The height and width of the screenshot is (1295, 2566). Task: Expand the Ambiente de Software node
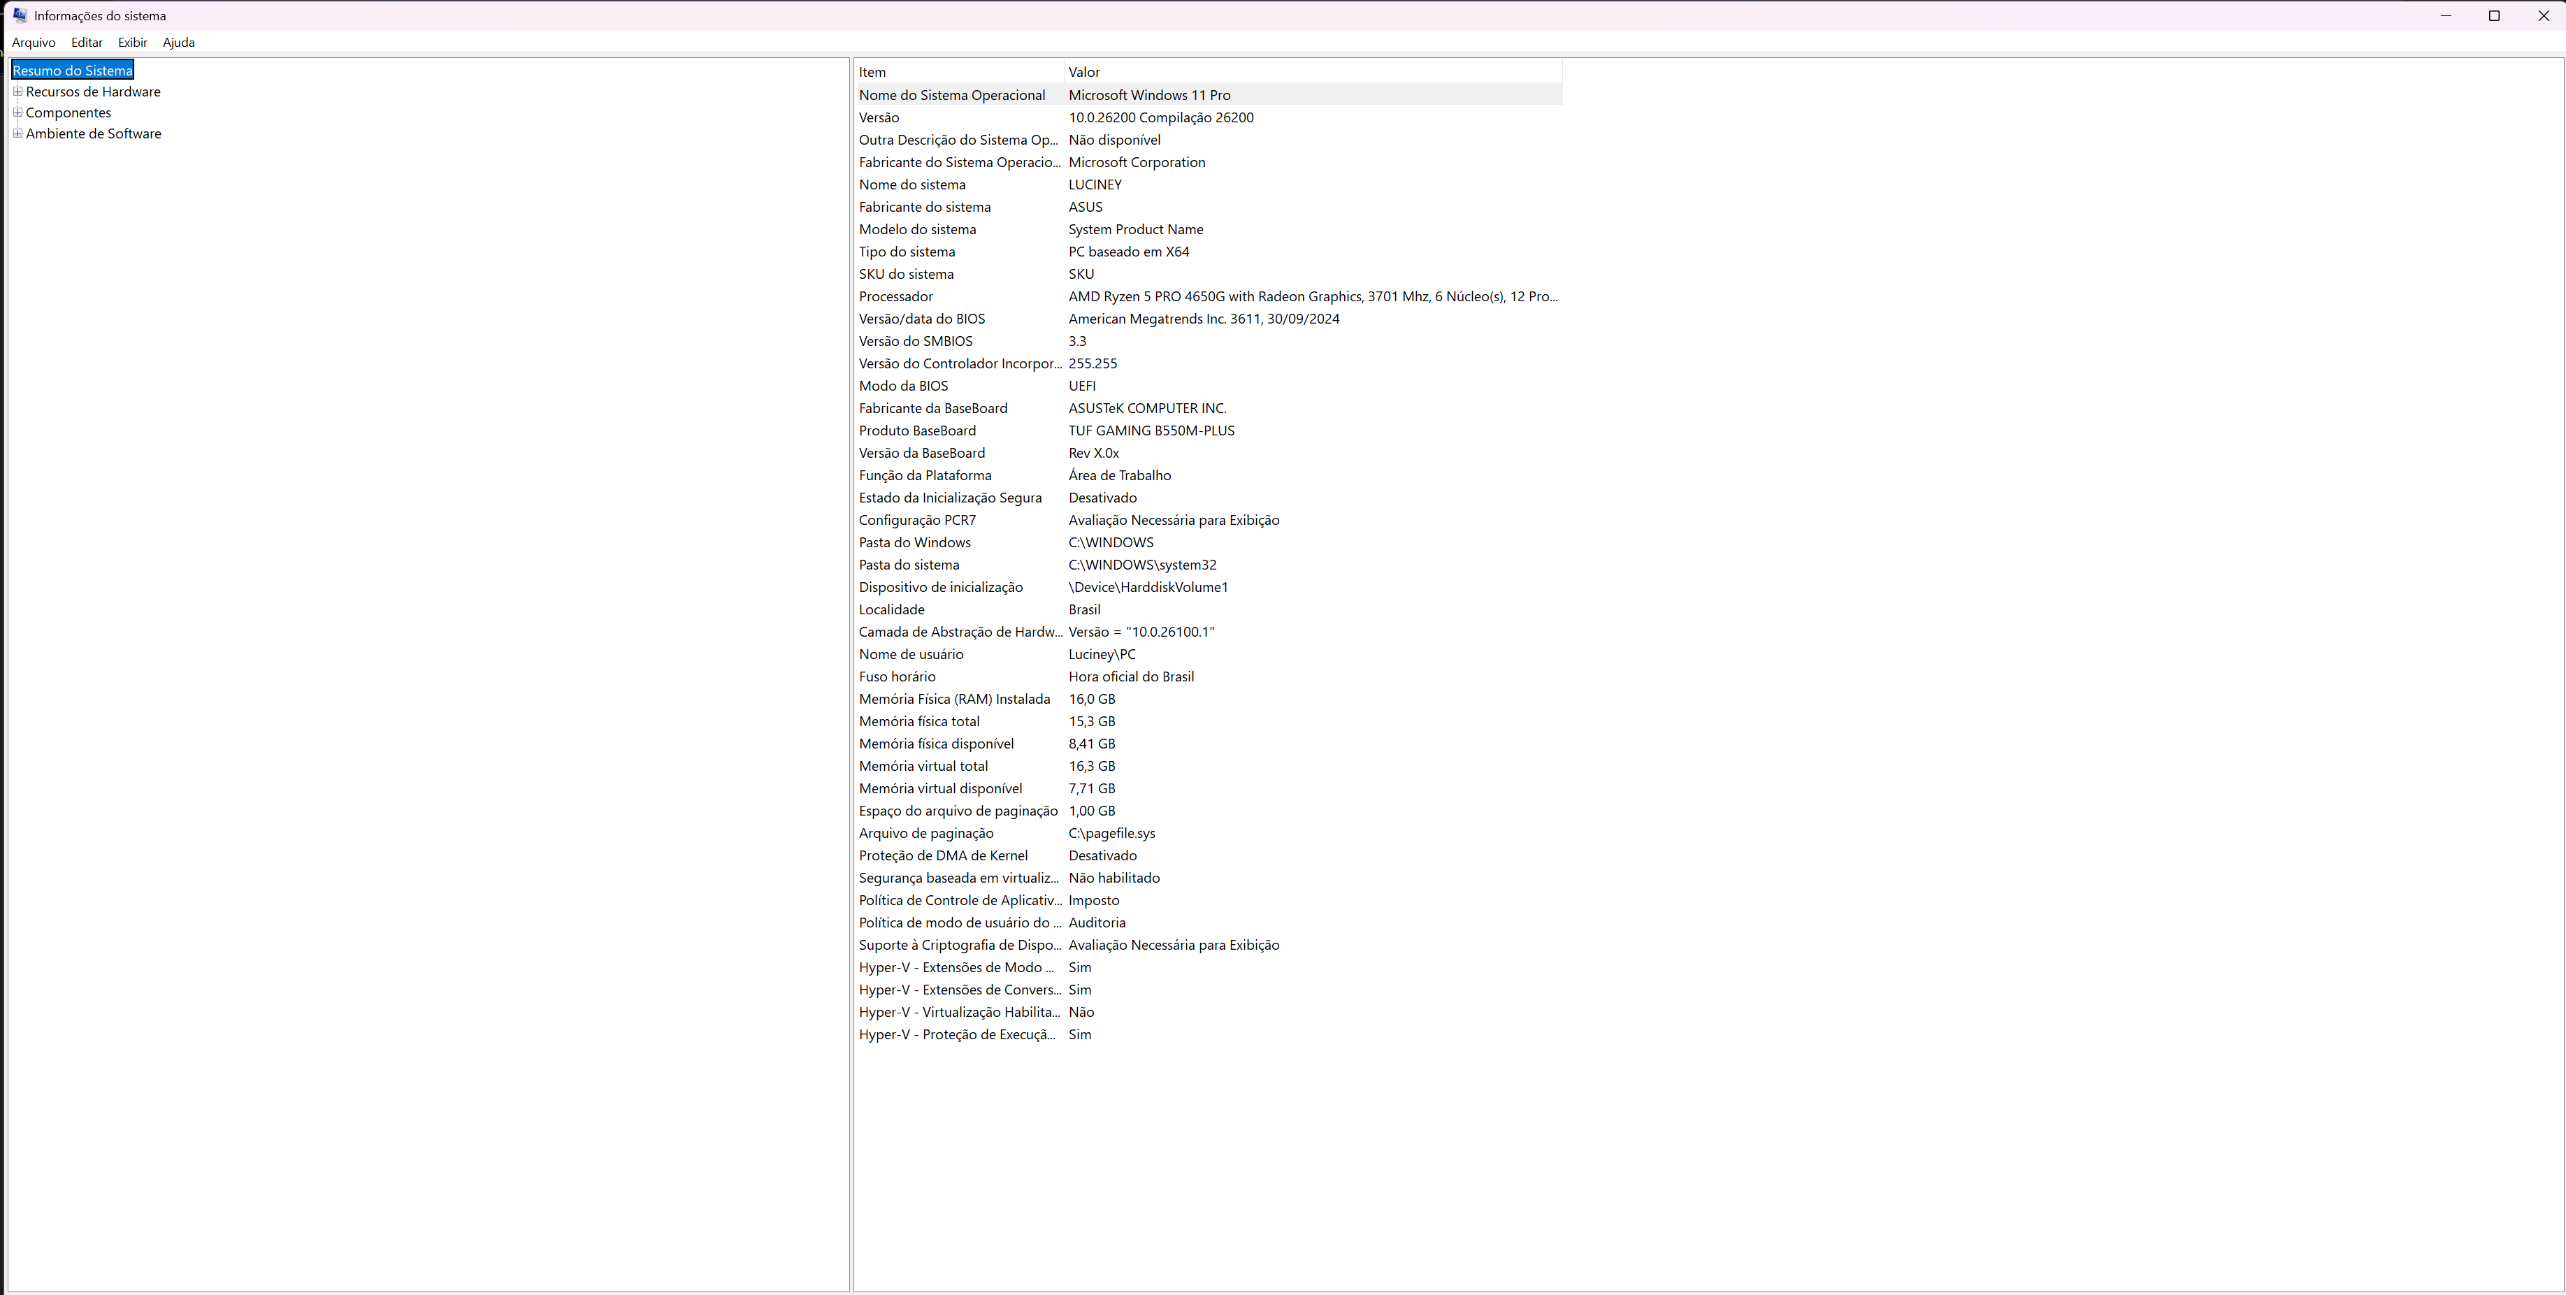point(17,133)
